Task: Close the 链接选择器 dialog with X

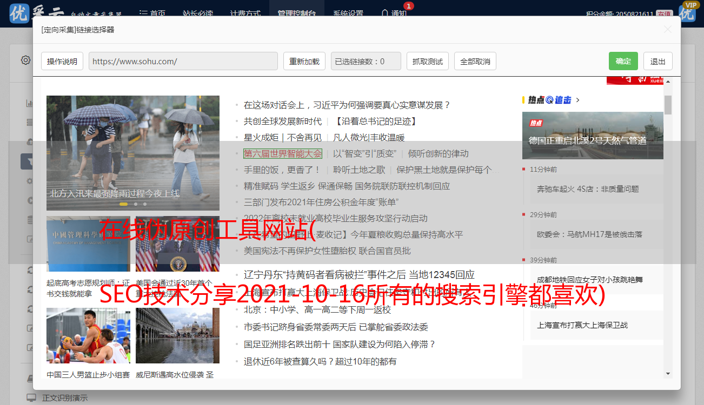Action: coord(668,30)
